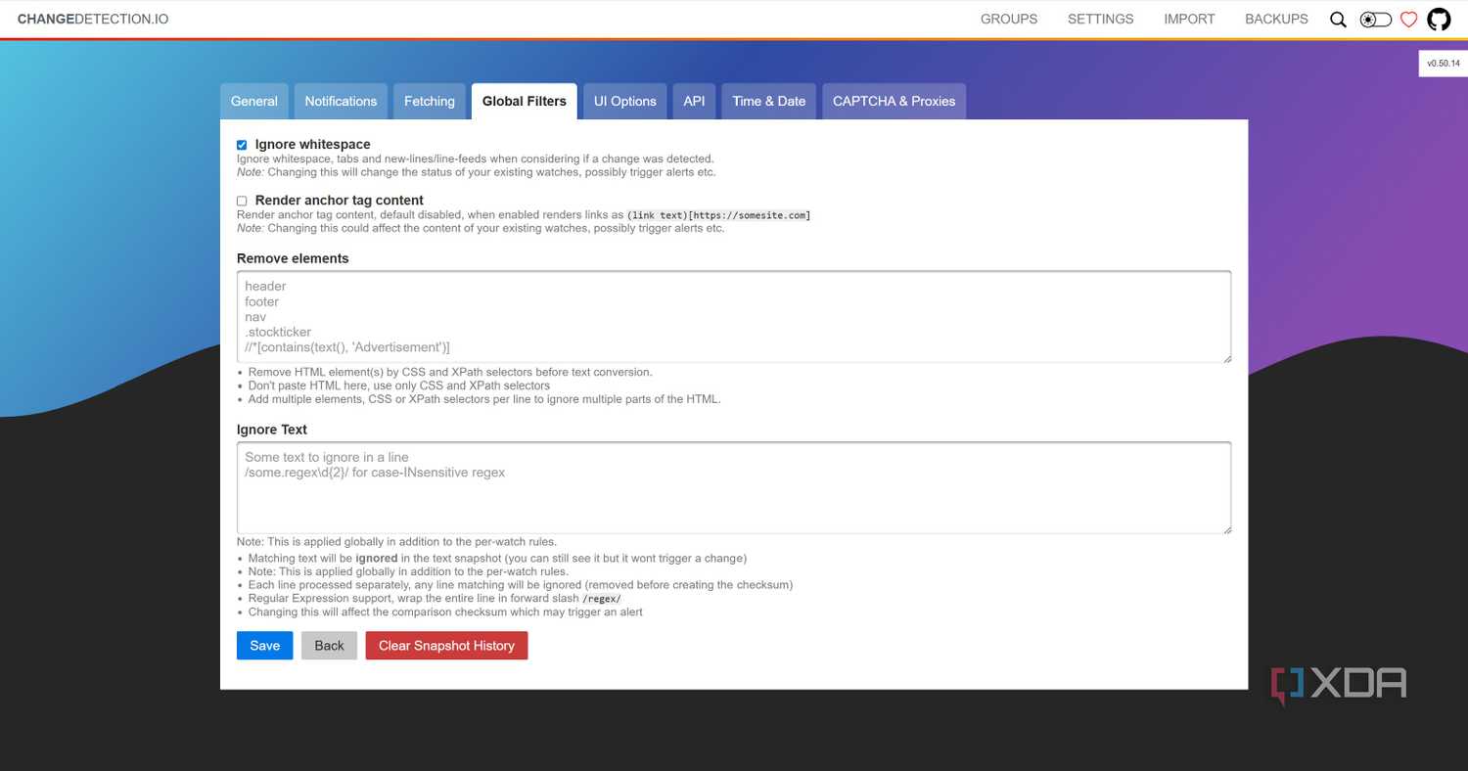The height and width of the screenshot is (771, 1468).
Task: Open the search magnifier icon
Action: click(1338, 19)
